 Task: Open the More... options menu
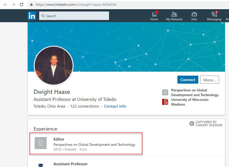click(x=210, y=80)
